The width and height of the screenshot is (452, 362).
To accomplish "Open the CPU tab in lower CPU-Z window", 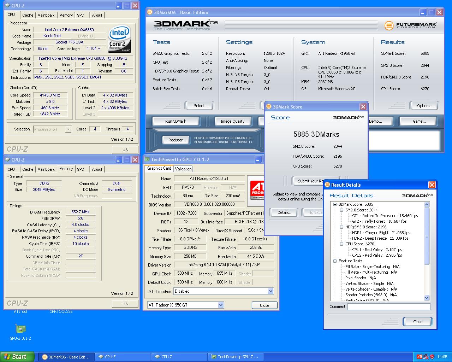I will point(11,169).
